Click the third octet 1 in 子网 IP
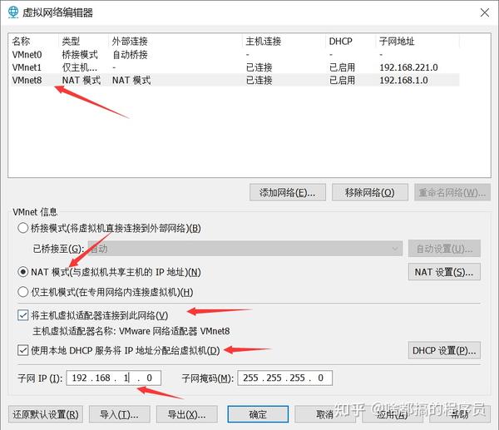This screenshot has height=430, width=499. coord(126,378)
